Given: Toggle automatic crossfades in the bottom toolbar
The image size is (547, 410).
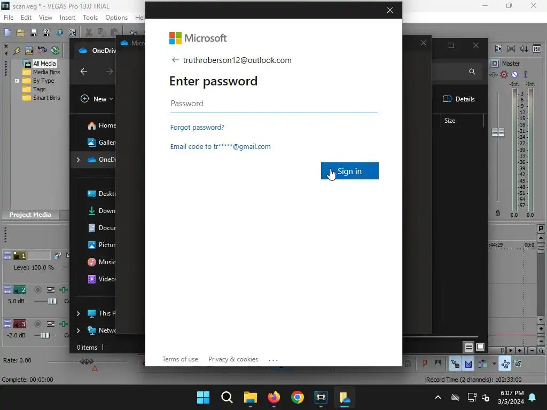Looking at the screenshot, I should 468,364.
